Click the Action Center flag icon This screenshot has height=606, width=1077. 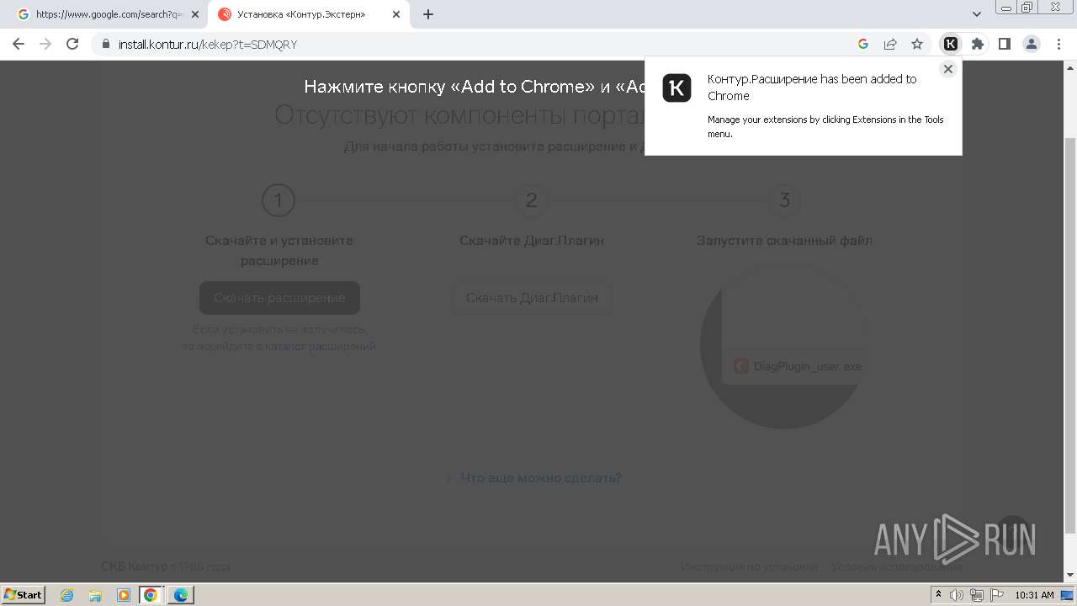pos(997,595)
